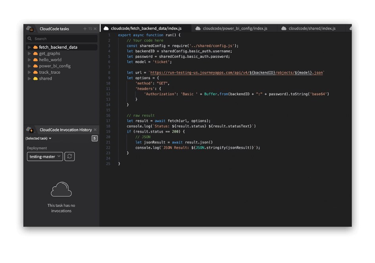Viewport: 375px width, 263px height.
Task: Expand the get_graphs task
Action: pyautogui.click(x=29, y=54)
